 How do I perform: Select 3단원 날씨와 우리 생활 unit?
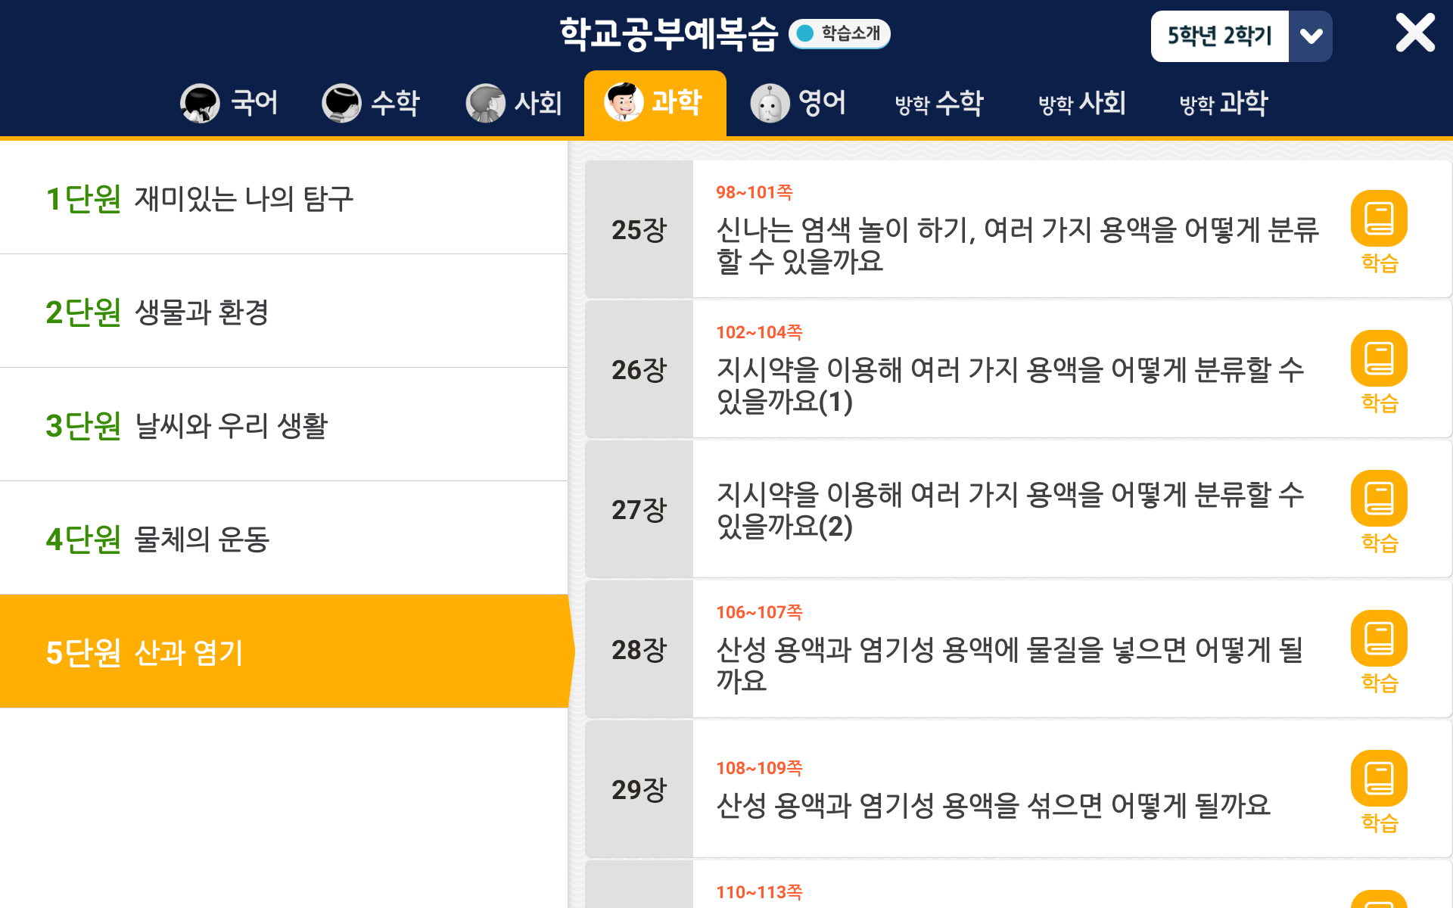click(x=284, y=425)
